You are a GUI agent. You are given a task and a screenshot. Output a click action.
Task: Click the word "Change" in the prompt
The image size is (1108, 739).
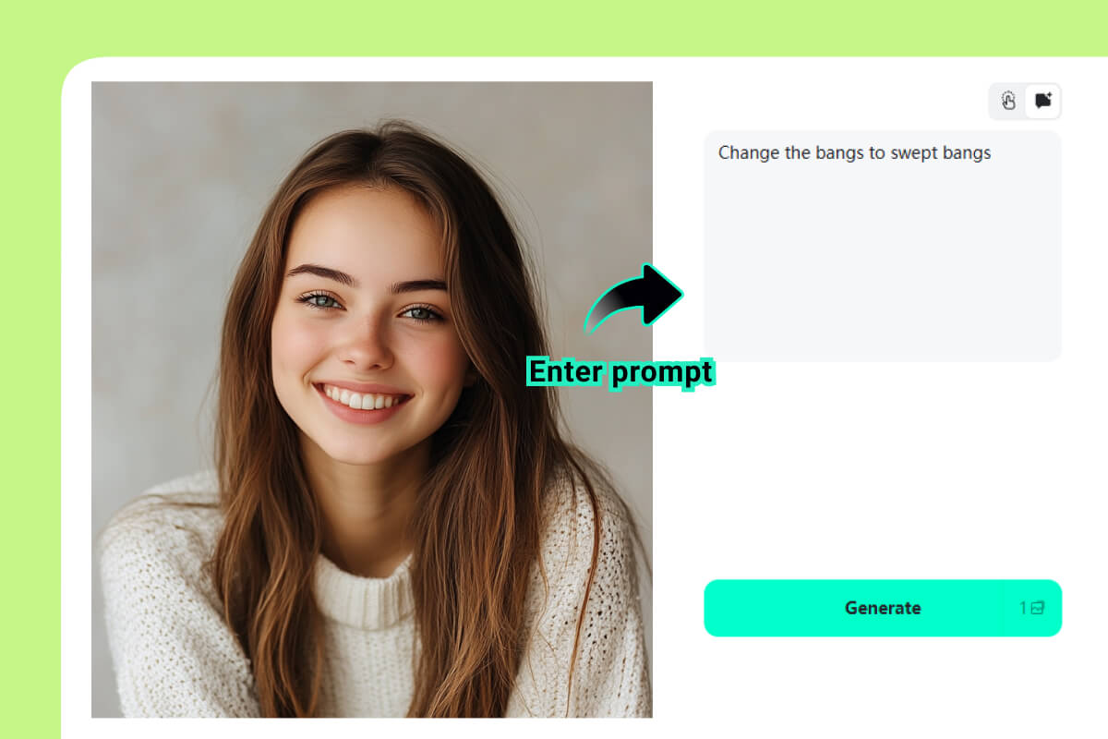[x=749, y=153]
